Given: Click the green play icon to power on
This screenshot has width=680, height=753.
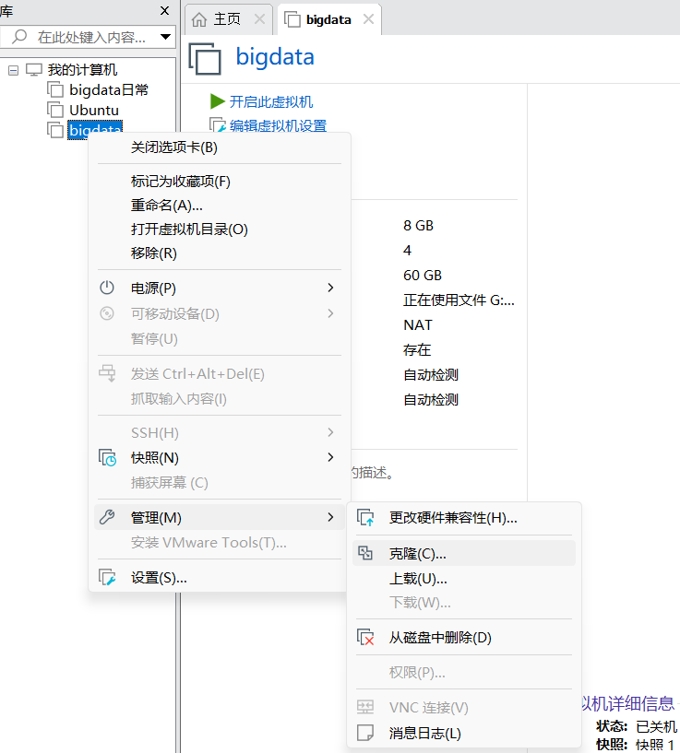Looking at the screenshot, I should 218,101.
